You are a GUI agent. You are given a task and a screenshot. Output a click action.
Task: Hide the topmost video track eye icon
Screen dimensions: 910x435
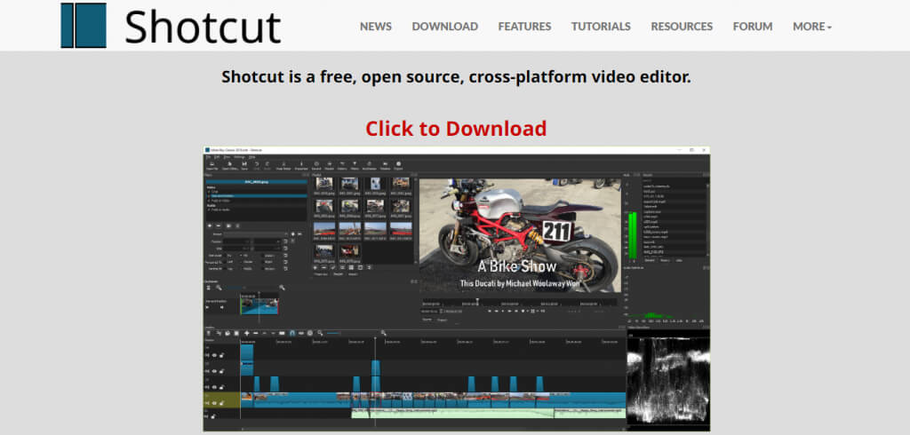point(214,355)
